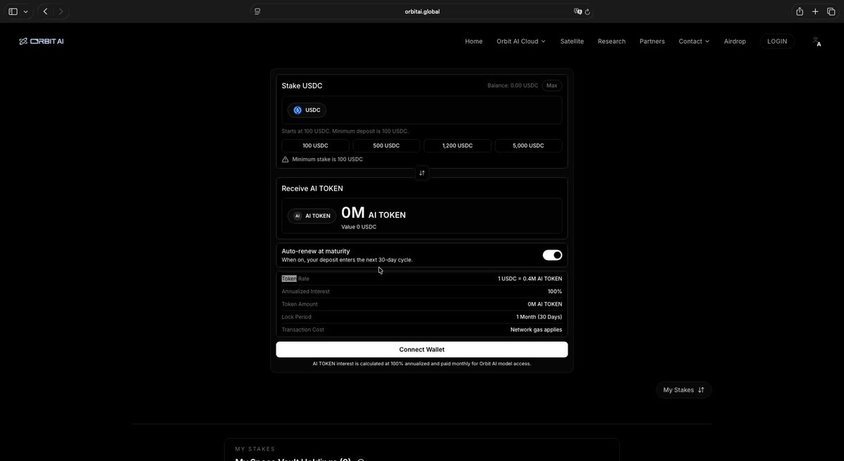Open the Airdrop page
The image size is (844, 461).
[735, 41]
